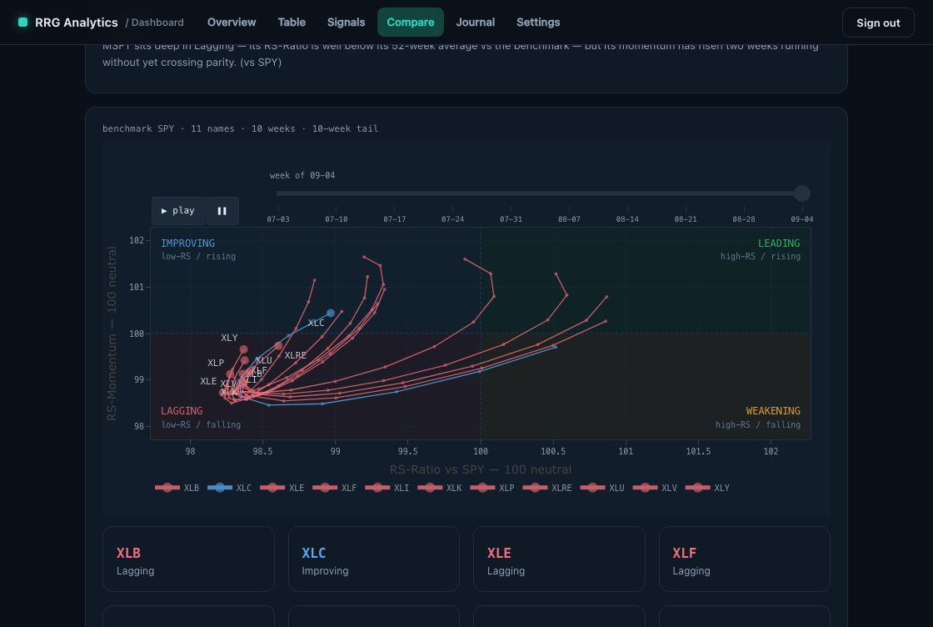Viewport: 933px width, 627px height.
Task: Toggle the XLU series in legend
Action: (602, 488)
